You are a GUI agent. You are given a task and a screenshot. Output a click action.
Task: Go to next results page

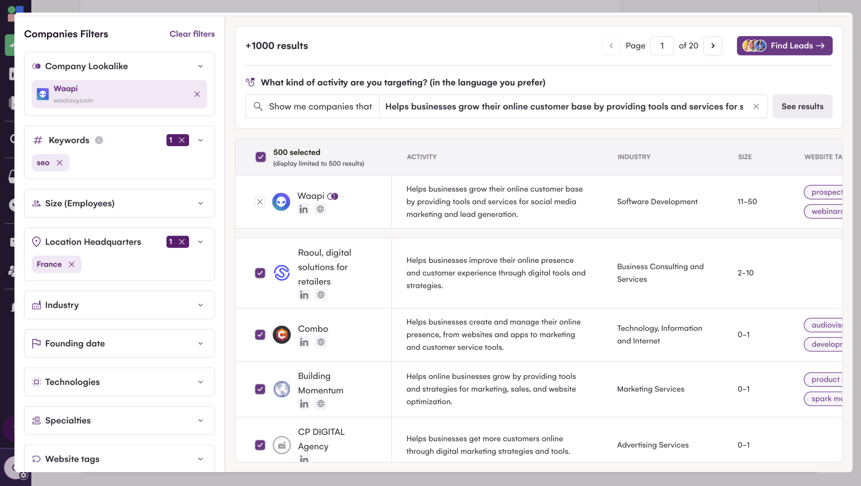(713, 46)
